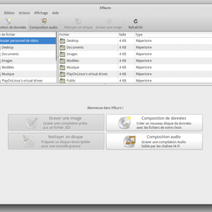Sort by the Taille column header
The height and width of the screenshot is (212, 212).
[127, 34]
